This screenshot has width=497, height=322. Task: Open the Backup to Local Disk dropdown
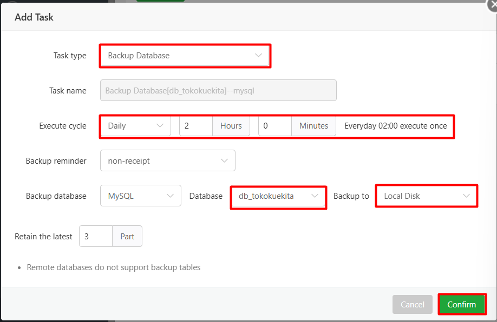coord(426,196)
